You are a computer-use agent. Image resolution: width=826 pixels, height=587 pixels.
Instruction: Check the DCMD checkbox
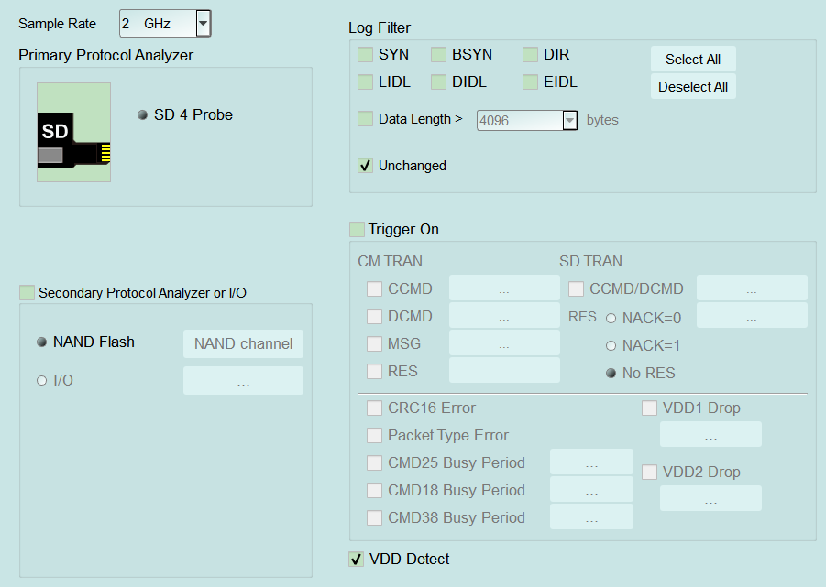374,316
